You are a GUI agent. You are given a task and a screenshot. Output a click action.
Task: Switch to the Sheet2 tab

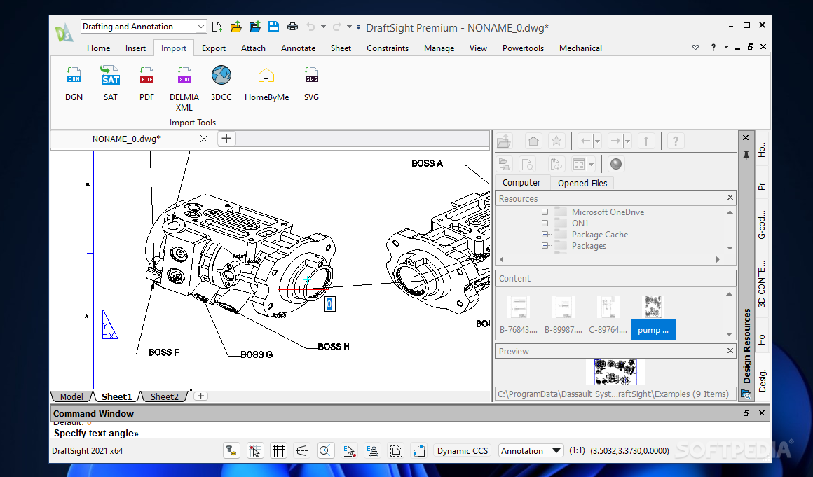pos(165,396)
